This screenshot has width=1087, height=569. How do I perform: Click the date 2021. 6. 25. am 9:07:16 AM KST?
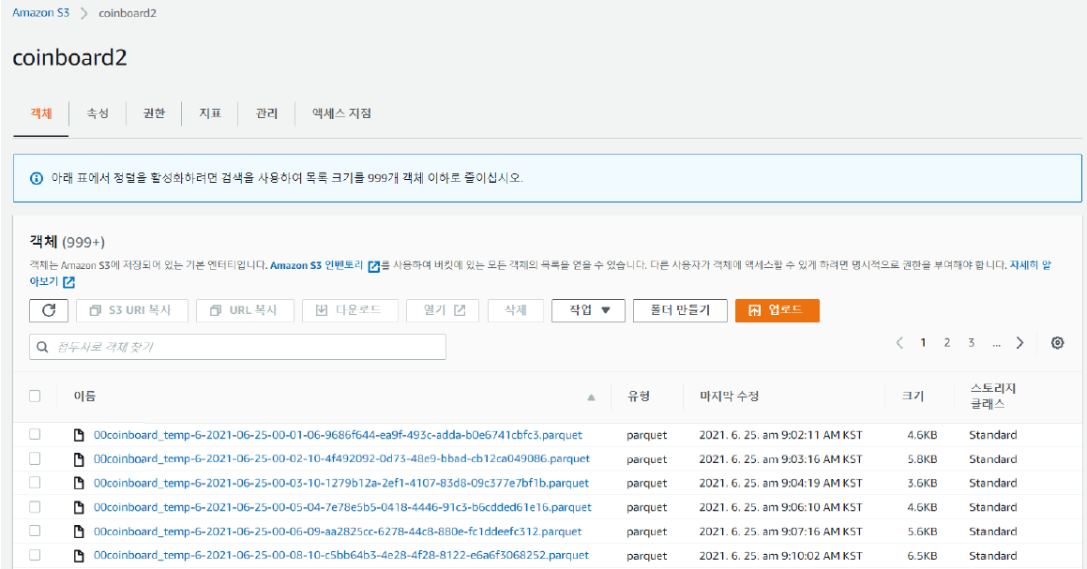click(780, 532)
